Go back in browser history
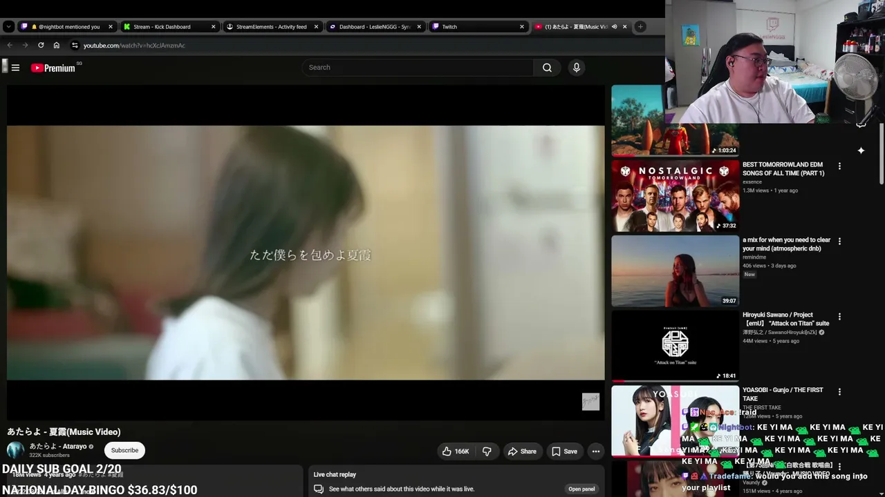The width and height of the screenshot is (885, 497). tap(10, 46)
